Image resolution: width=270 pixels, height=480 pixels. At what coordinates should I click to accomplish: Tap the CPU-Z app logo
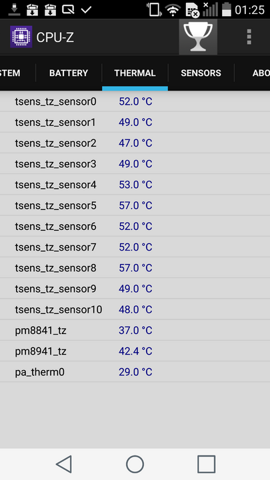point(21,37)
